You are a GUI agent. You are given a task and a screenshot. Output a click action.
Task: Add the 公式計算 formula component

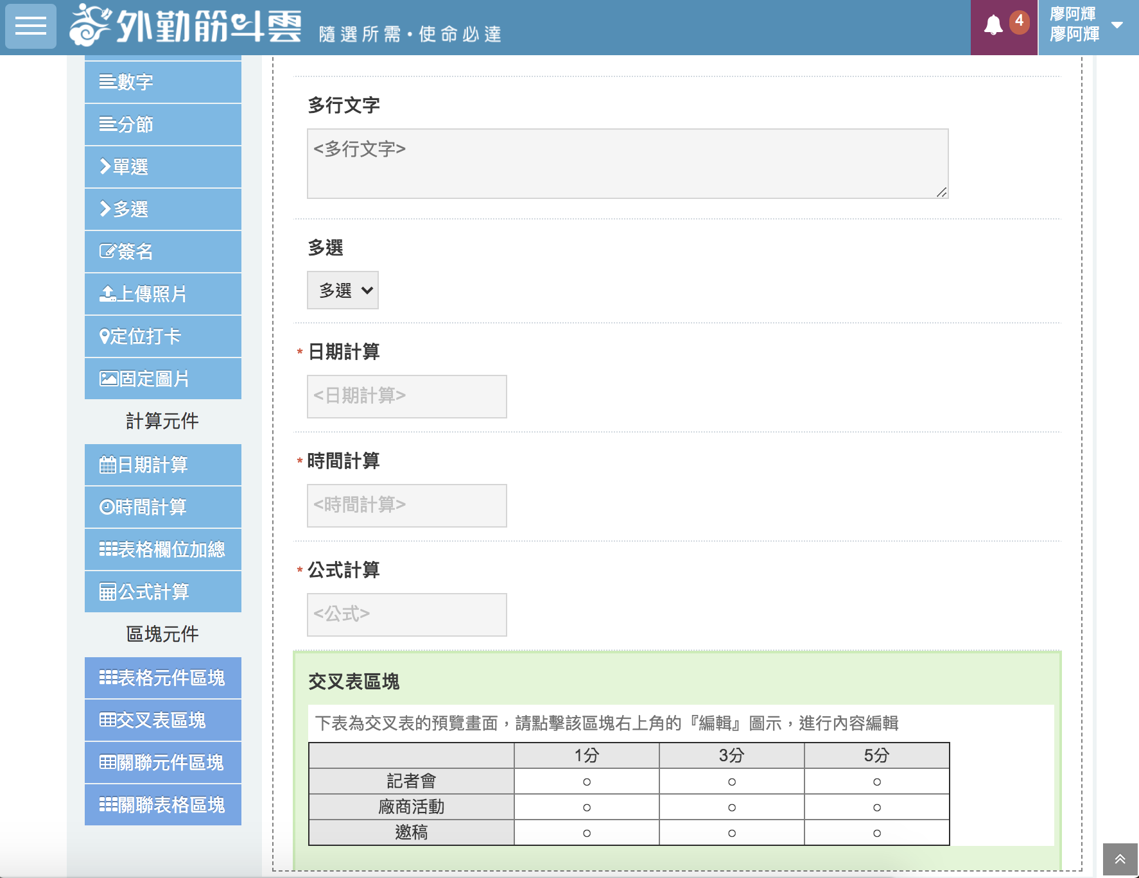point(162,592)
